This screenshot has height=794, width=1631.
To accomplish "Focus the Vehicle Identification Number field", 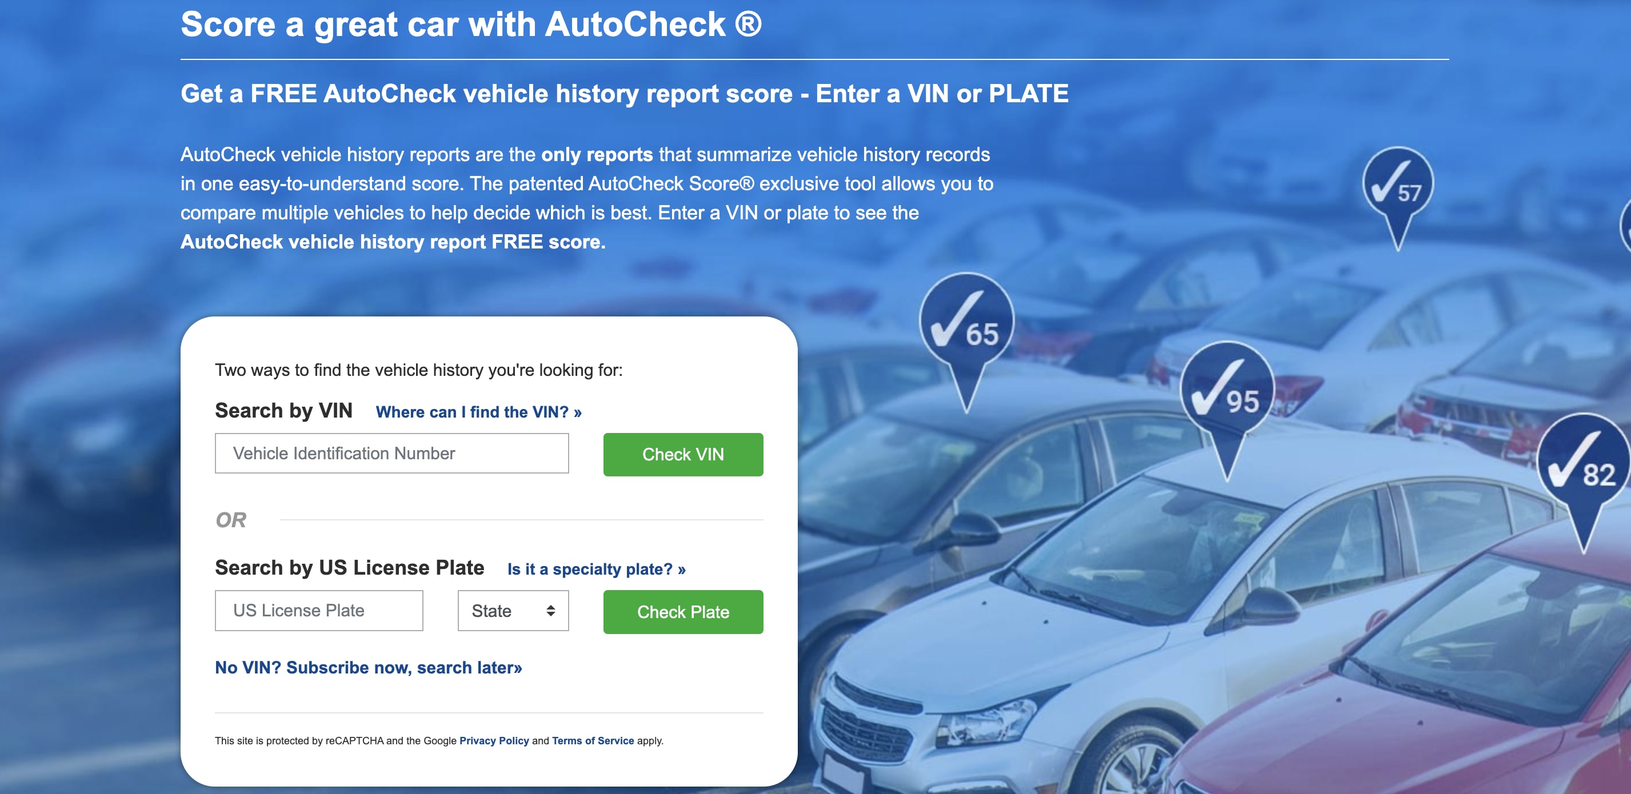I will (x=391, y=453).
